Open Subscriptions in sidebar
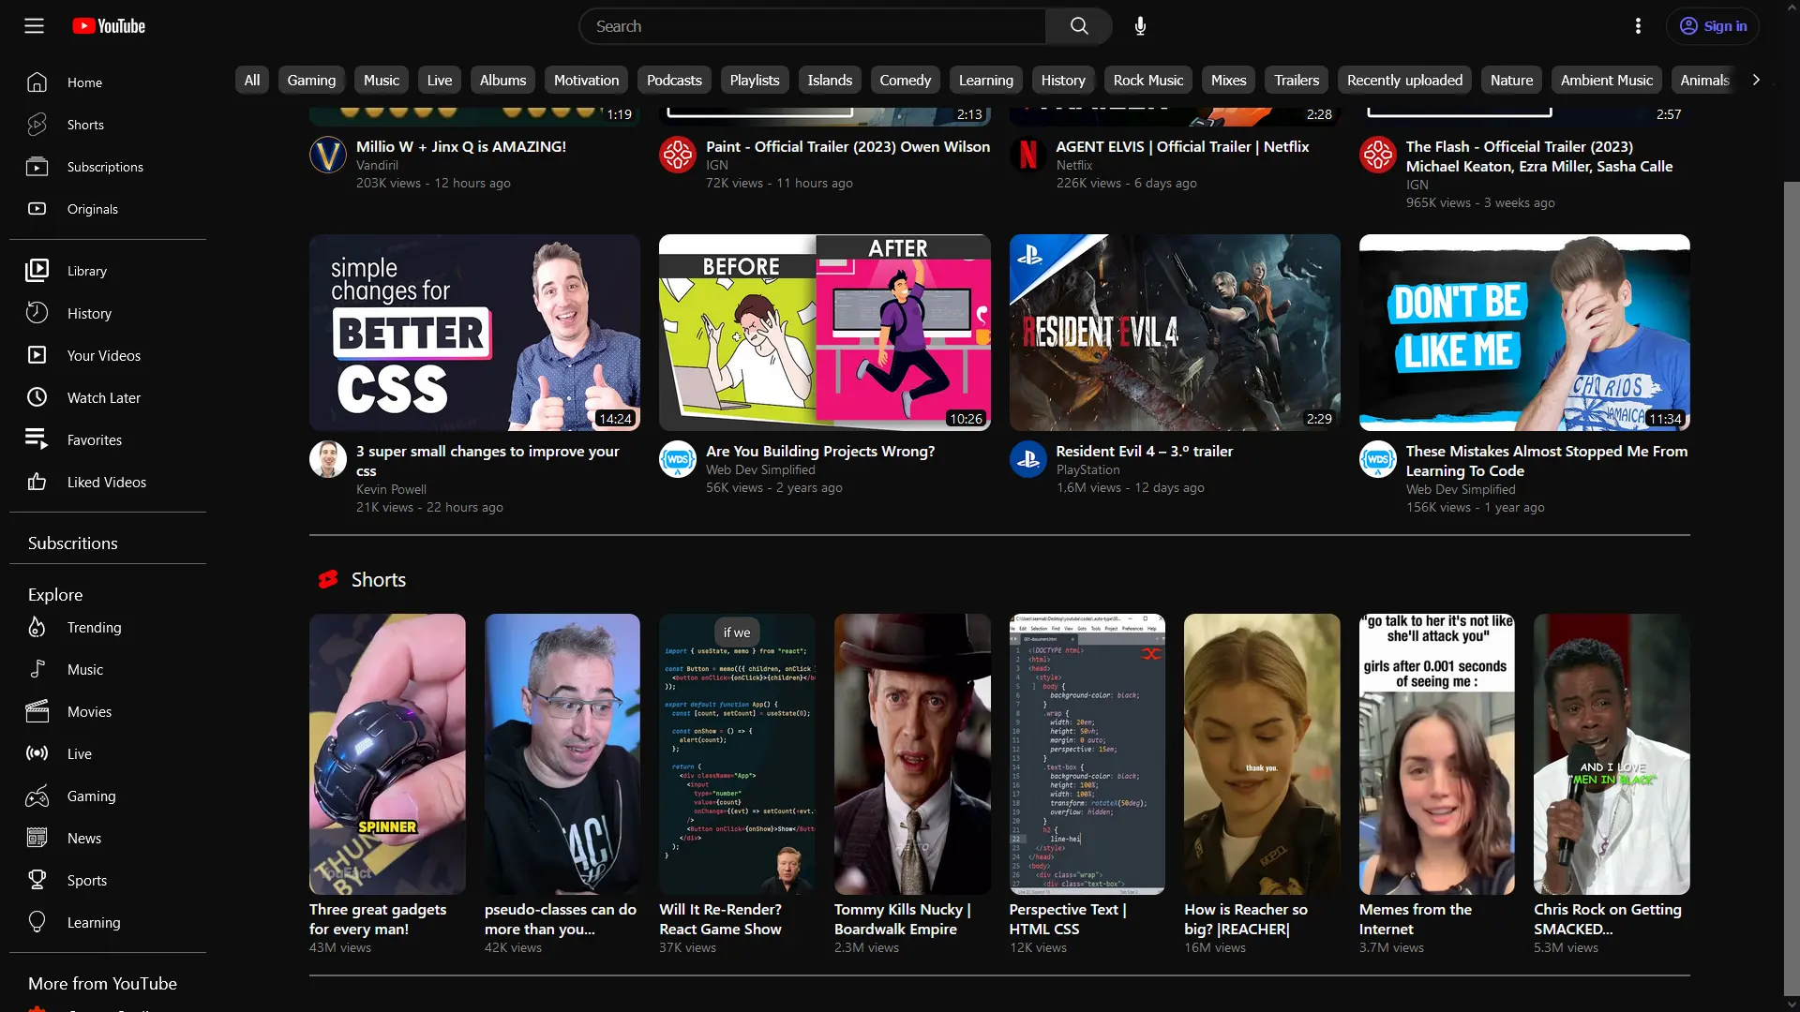 [108, 167]
